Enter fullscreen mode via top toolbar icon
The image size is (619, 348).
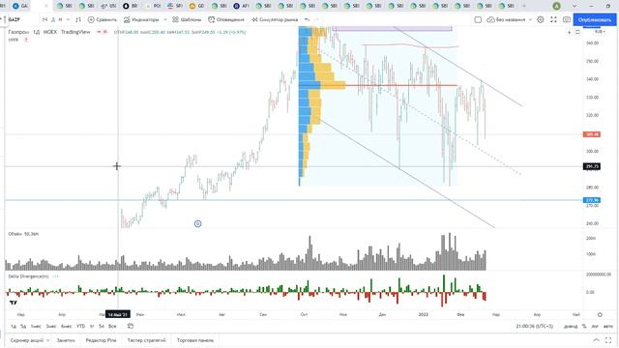[x=553, y=19]
